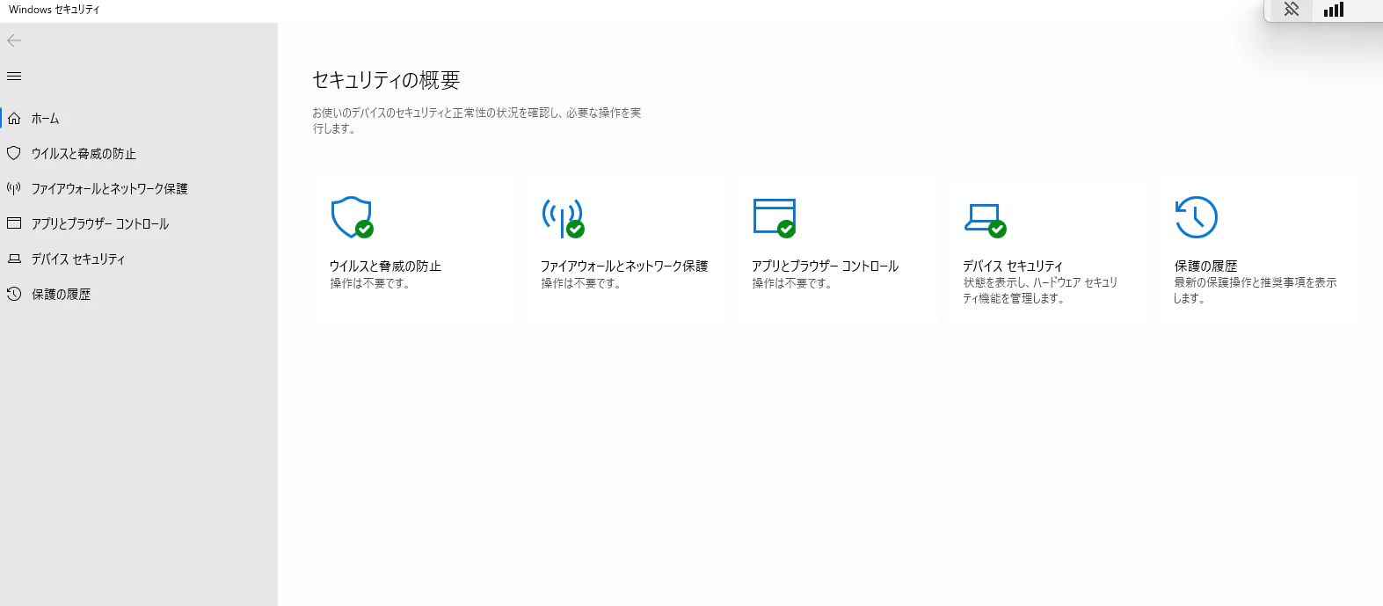
Task: Open the ウイルスと脅威の防止 card title
Action: [x=385, y=266]
